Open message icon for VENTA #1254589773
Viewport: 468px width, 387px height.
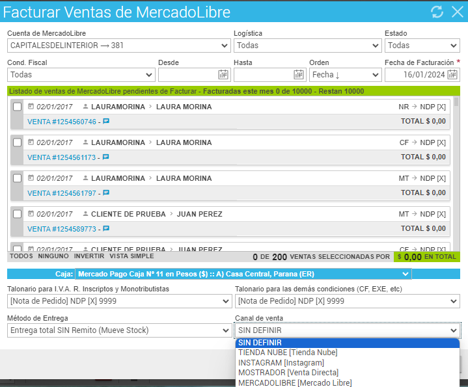(x=106, y=228)
